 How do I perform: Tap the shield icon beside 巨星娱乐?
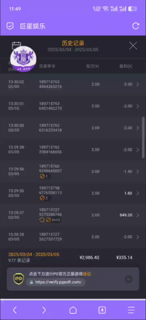pos(10,26)
